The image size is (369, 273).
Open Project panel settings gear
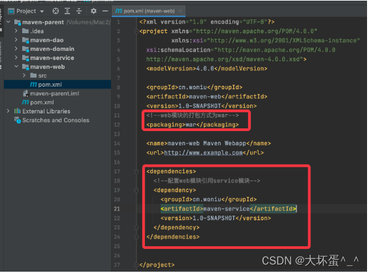[x=93, y=11]
